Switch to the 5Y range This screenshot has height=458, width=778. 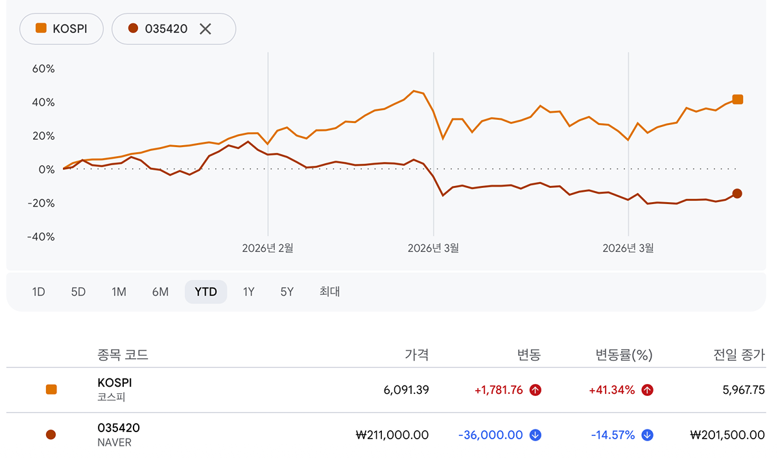(x=287, y=292)
